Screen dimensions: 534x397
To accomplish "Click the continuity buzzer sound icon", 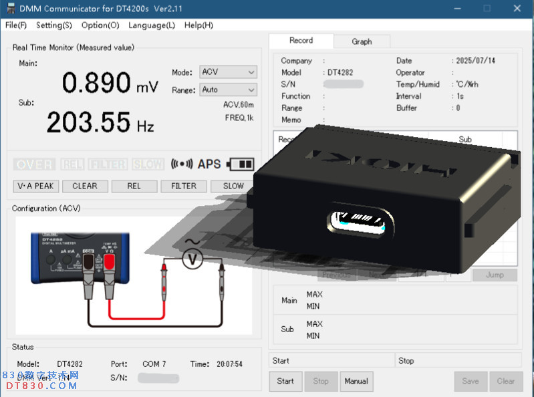I will click(x=182, y=164).
